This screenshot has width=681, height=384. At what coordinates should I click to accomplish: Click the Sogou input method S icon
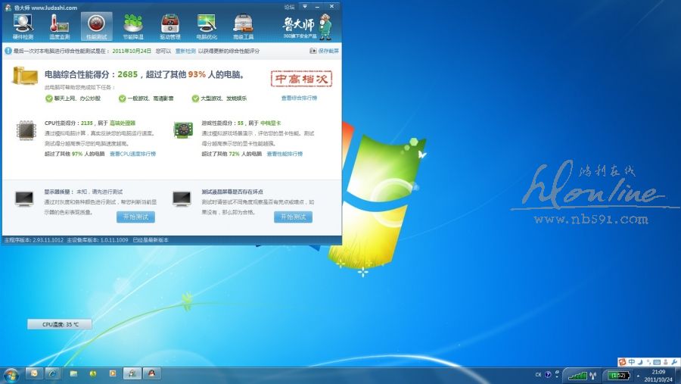pos(623,362)
